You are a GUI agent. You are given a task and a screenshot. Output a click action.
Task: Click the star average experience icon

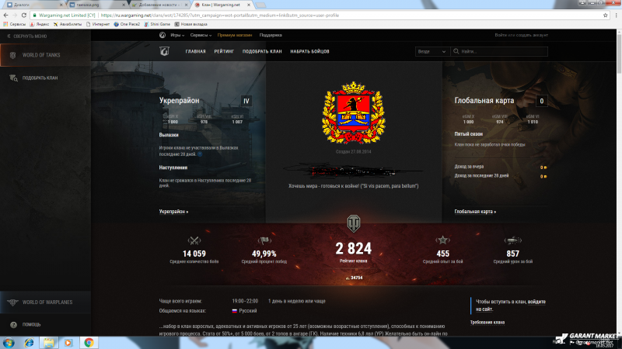pos(442,240)
